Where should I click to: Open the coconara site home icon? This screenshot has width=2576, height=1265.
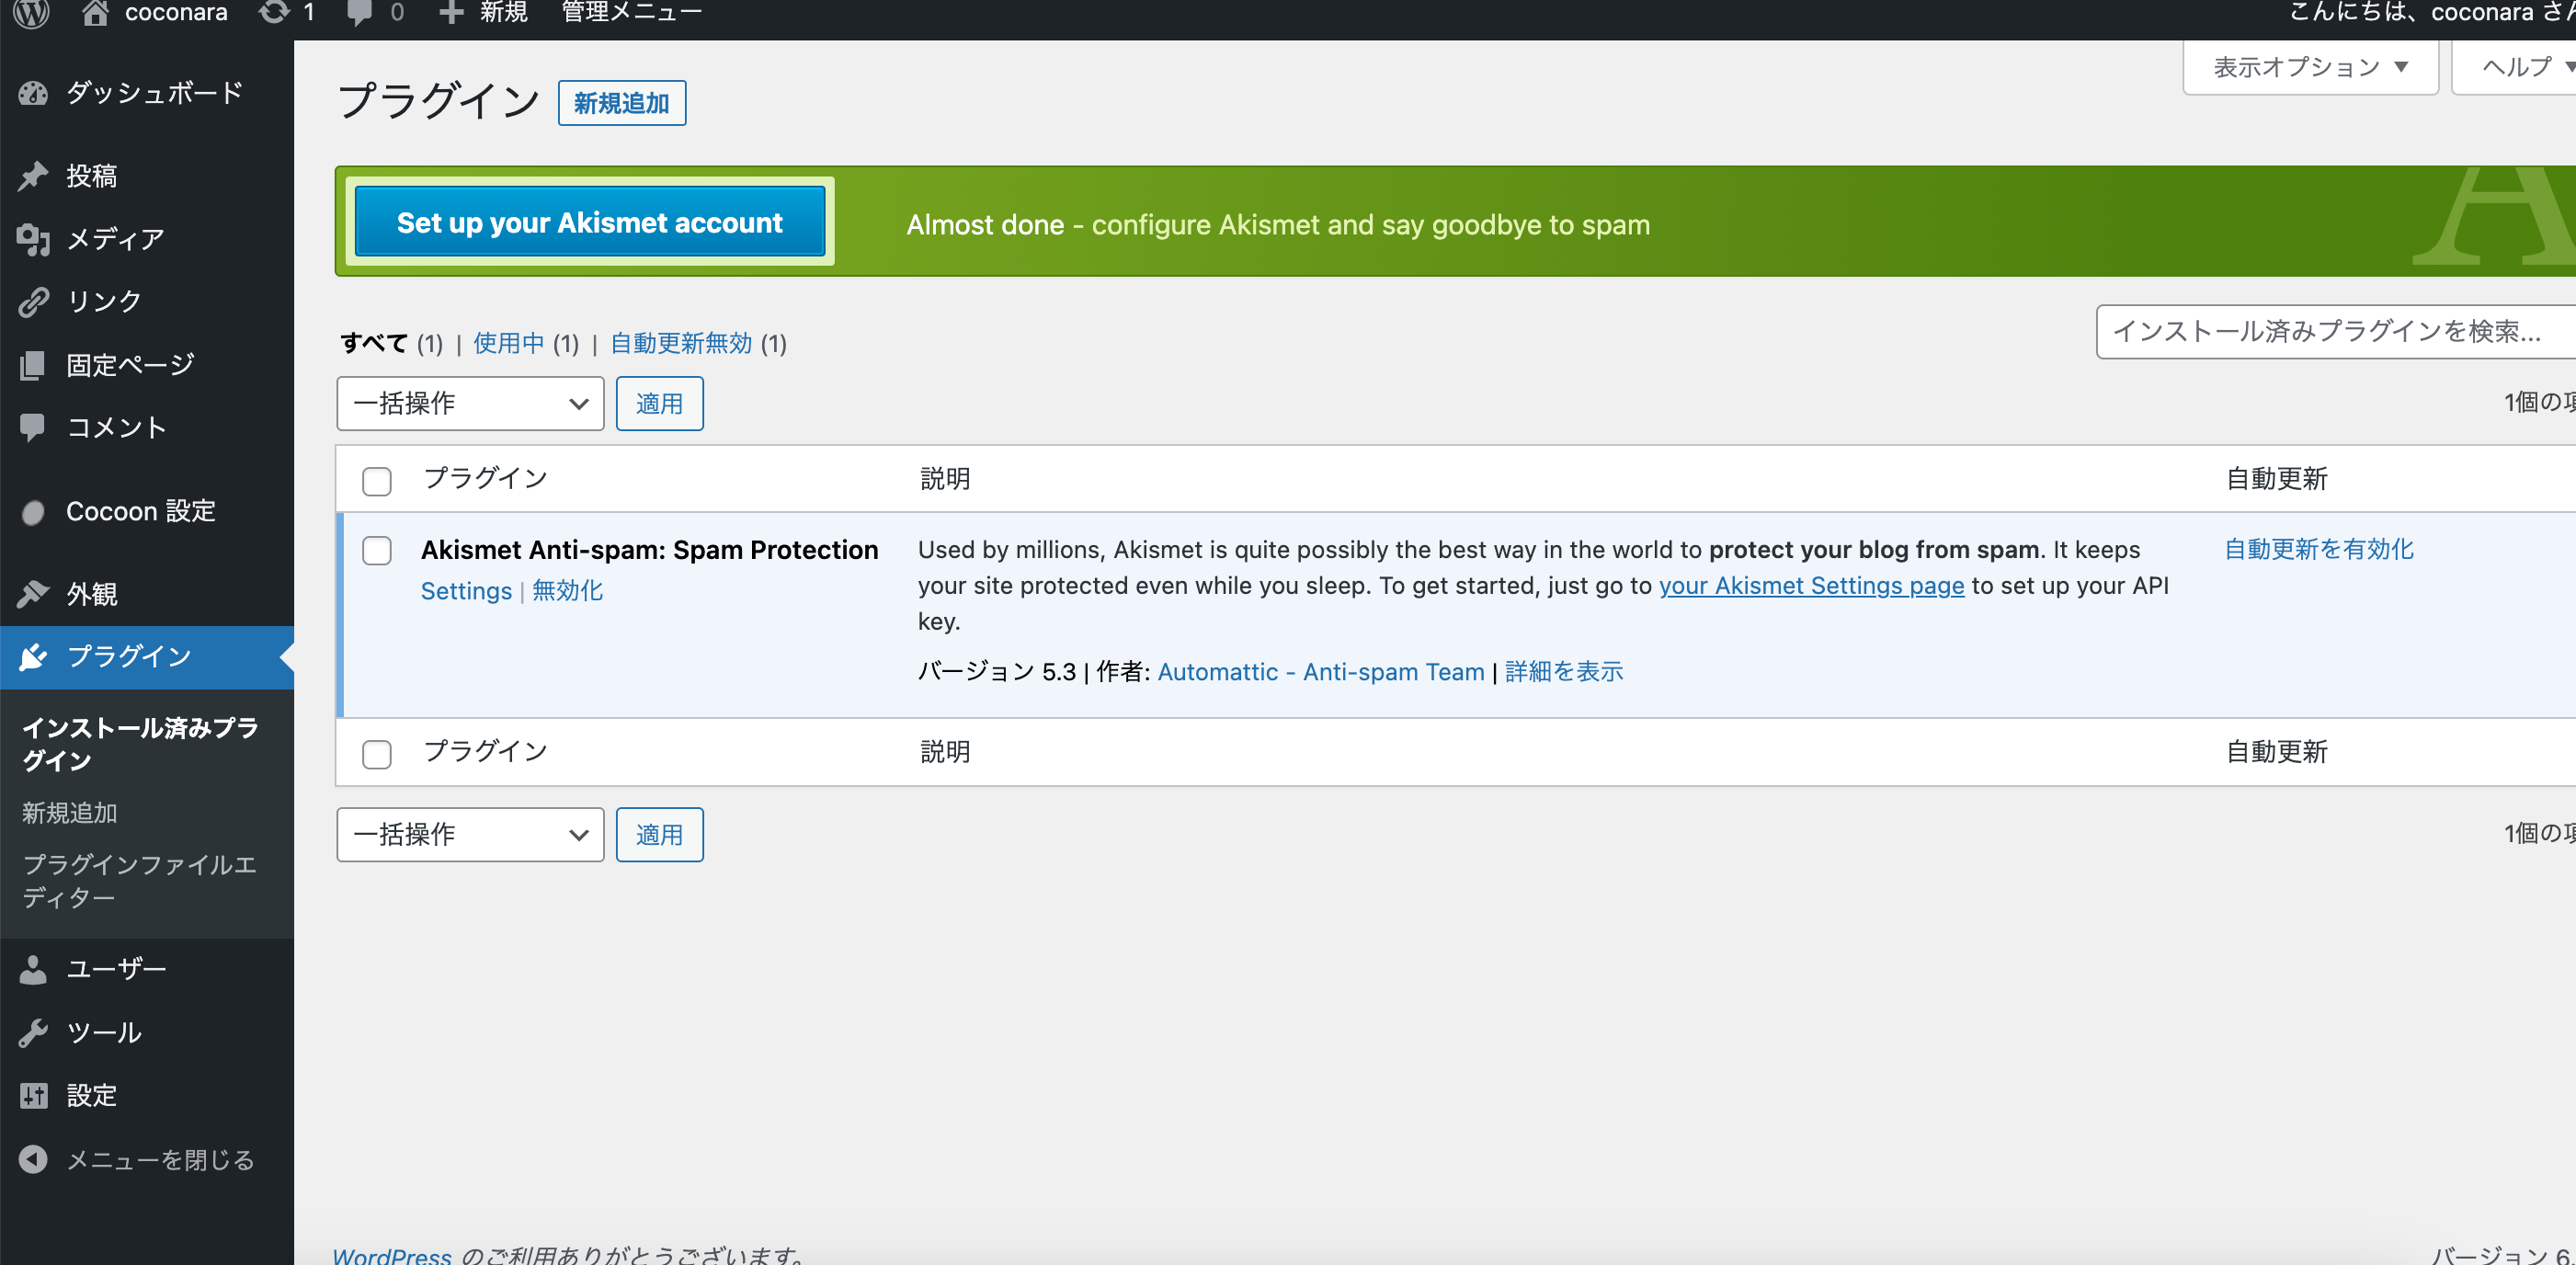coord(95,13)
